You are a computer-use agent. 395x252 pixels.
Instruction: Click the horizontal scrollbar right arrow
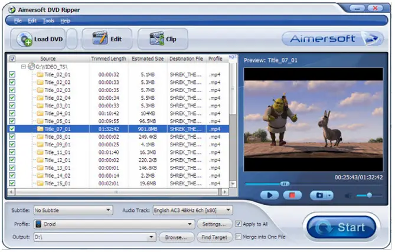click(x=225, y=192)
